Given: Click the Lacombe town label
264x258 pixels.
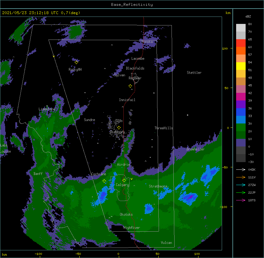Looking at the screenshot, I should click(138, 59).
